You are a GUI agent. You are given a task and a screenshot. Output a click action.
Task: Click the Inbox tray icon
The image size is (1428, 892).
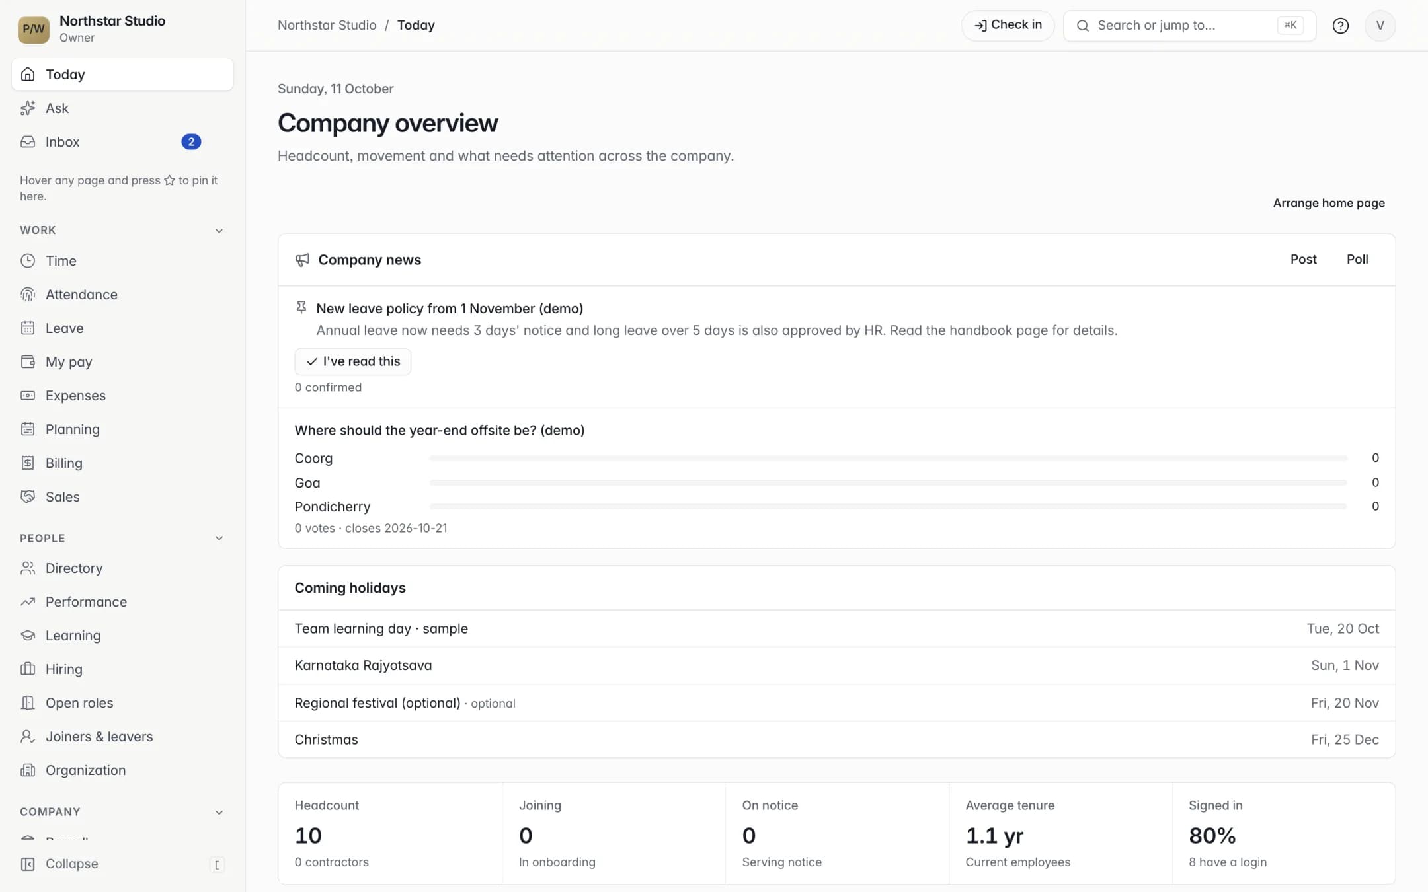[28, 142]
